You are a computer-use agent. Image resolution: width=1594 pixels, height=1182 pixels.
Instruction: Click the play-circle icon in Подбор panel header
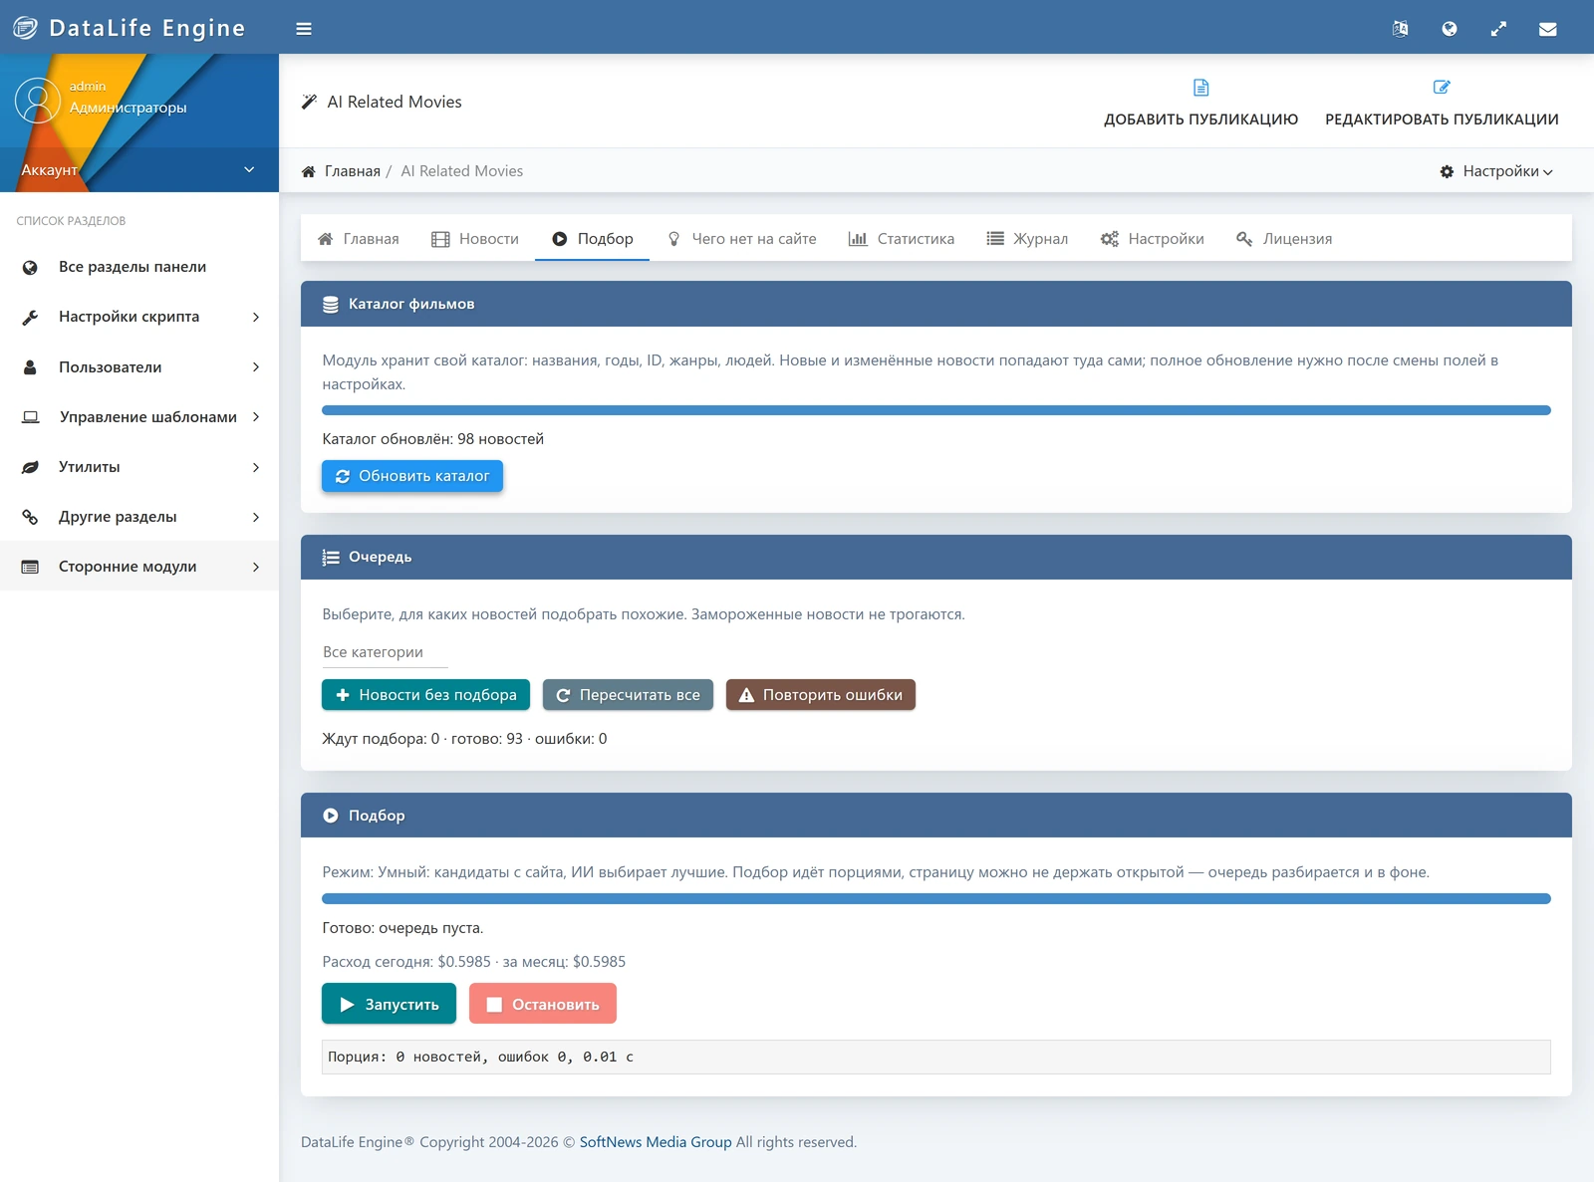click(x=331, y=816)
